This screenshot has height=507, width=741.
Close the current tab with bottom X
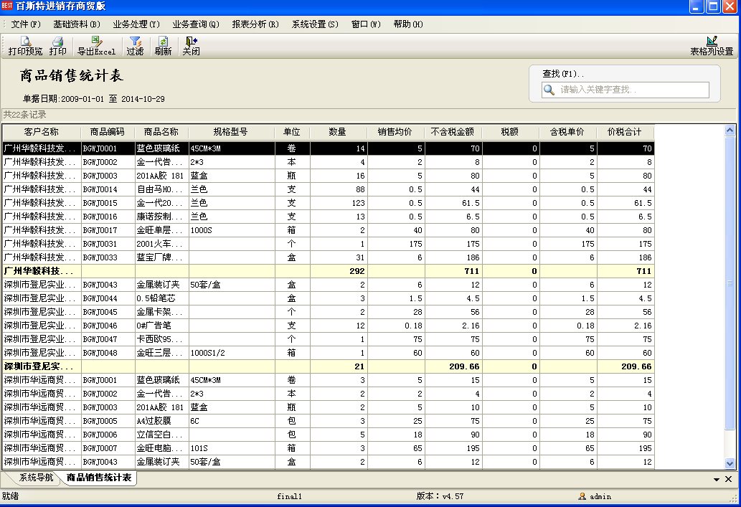(x=728, y=479)
